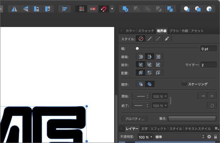Set stroke style to none
The width and height of the screenshot is (220, 143).
[141, 39]
